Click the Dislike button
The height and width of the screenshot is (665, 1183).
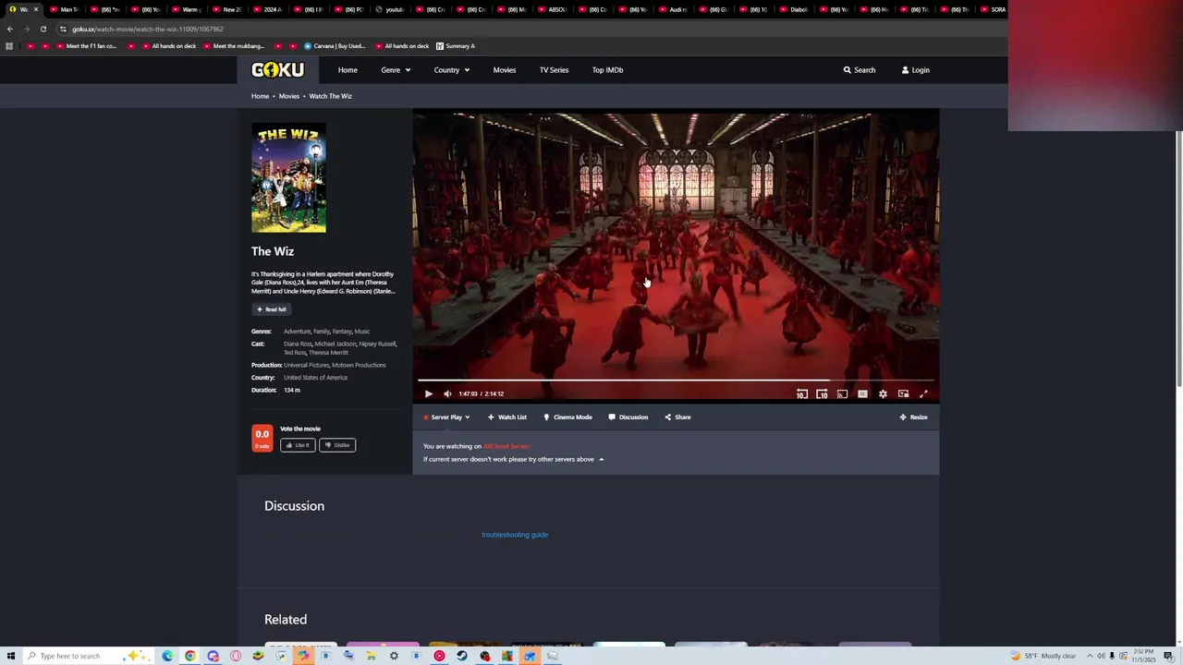(x=337, y=445)
